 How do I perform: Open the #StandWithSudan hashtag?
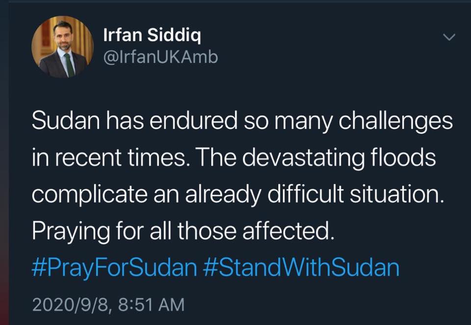click(x=301, y=268)
